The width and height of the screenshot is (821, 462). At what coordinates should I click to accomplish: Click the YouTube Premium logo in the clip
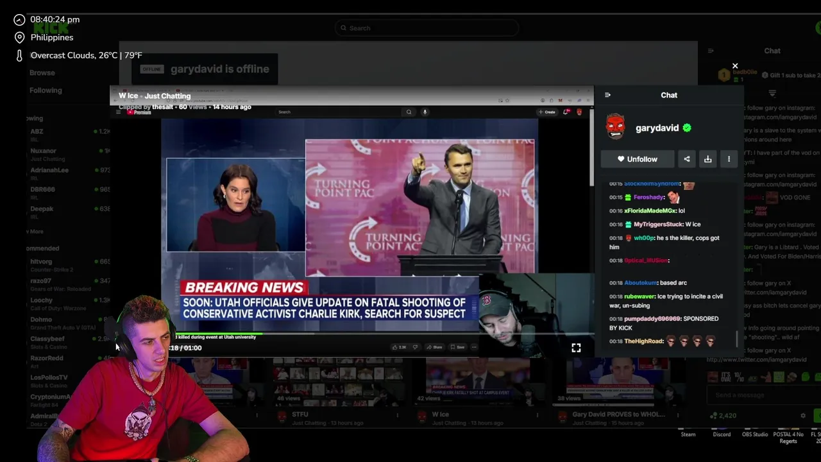click(x=139, y=112)
